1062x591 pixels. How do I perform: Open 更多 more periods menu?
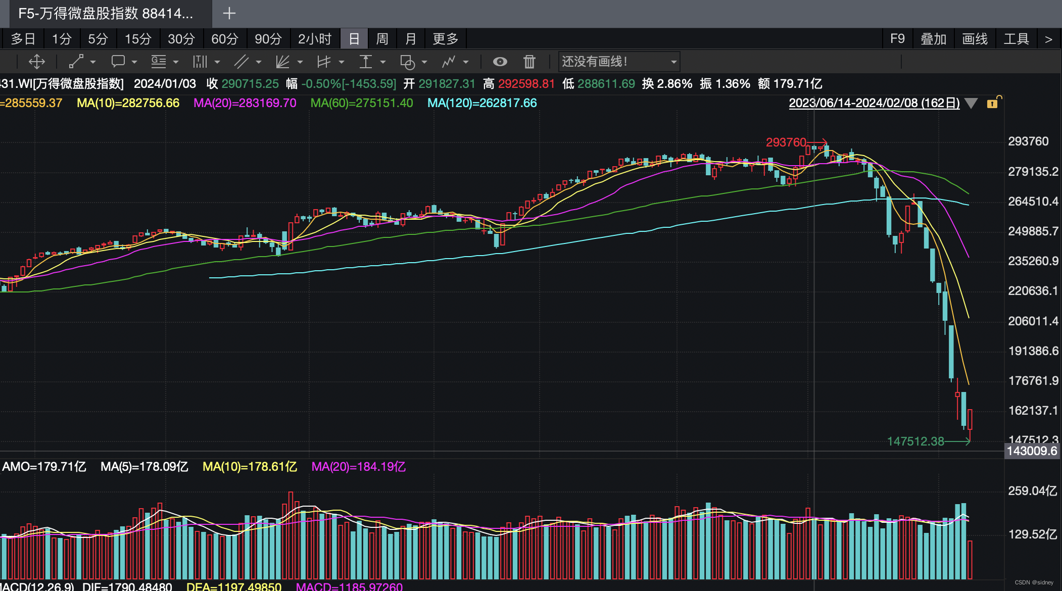[x=446, y=39]
